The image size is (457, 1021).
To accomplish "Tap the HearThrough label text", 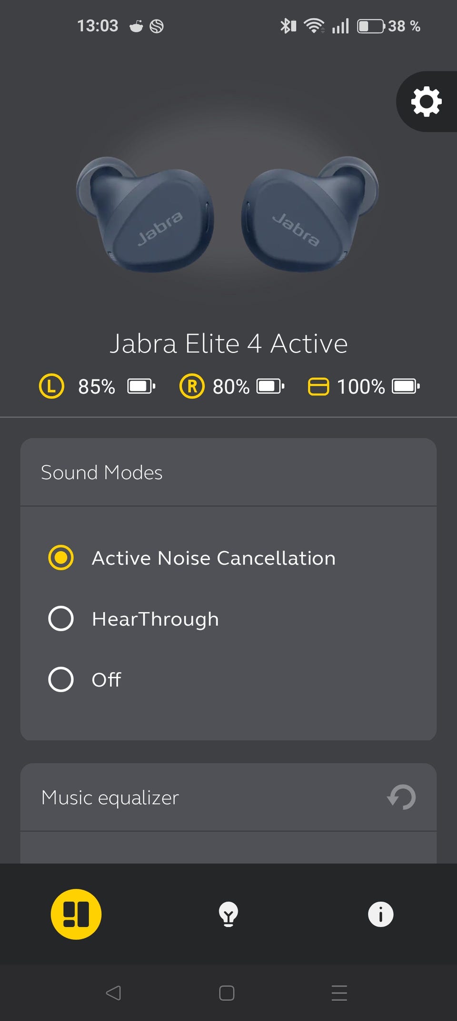I will (x=155, y=619).
